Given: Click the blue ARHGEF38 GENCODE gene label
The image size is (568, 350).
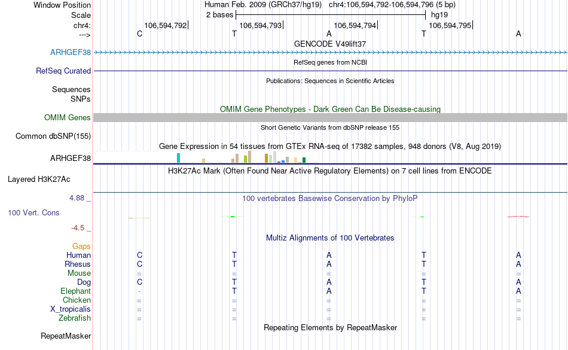Looking at the screenshot, I should coord(71,52).
